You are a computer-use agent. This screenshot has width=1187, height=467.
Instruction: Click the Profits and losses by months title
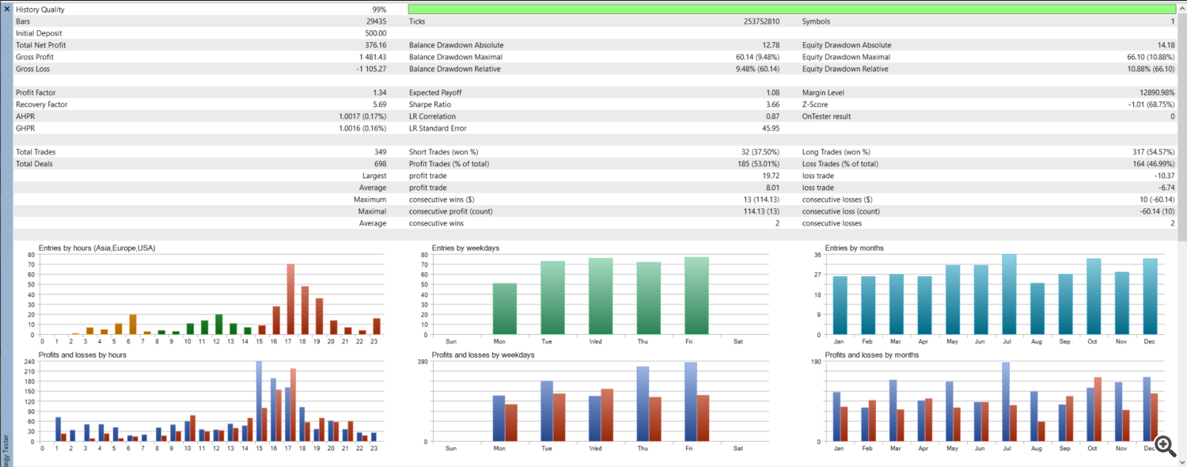(871, 355)
